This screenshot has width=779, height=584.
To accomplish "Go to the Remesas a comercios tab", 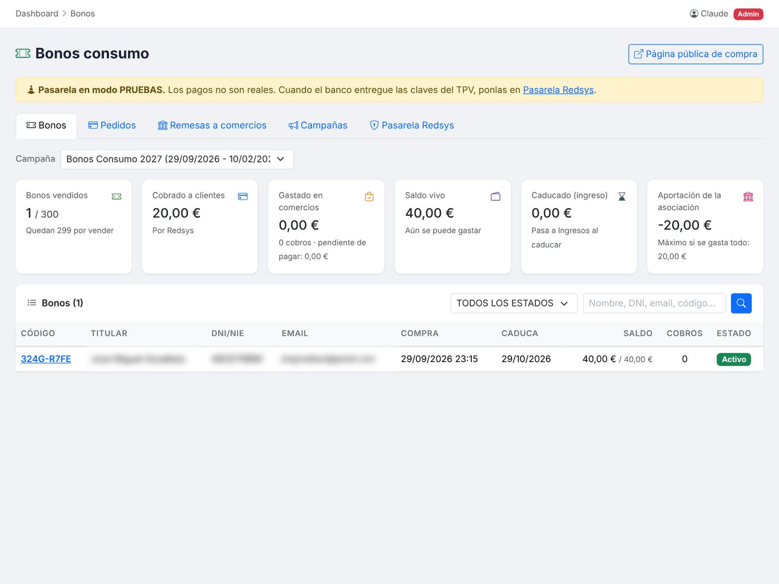I will (212, 126).
